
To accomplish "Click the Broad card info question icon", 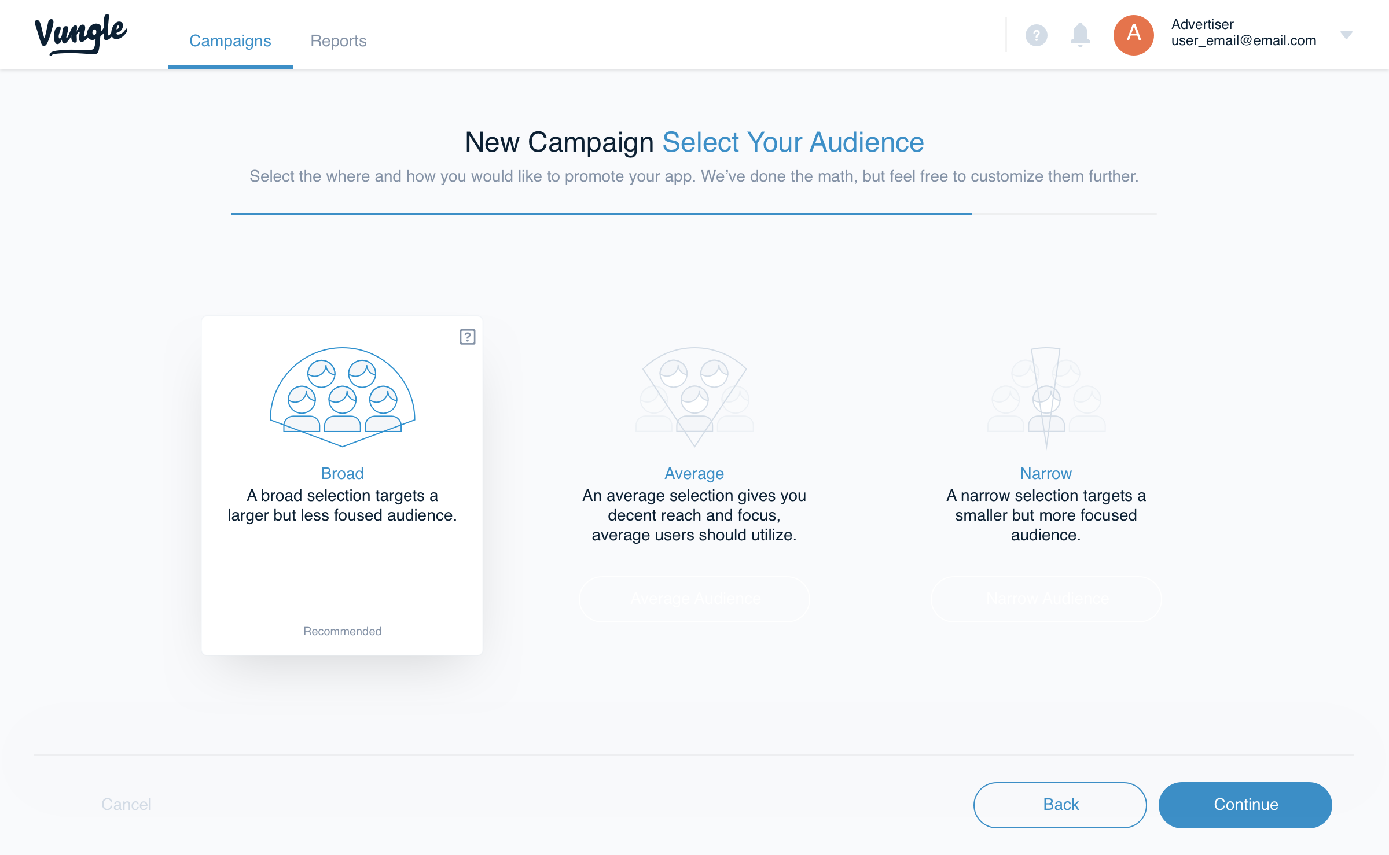I will click(x=468, y=337).
